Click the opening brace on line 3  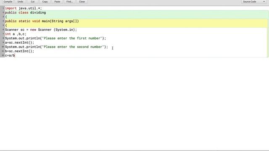tap(6, 17)
